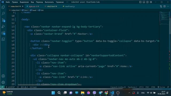Open Viber from the taskbar
The height and width of the screenshot is (96, 171).
pyautogui.click(x=94, y=93)
